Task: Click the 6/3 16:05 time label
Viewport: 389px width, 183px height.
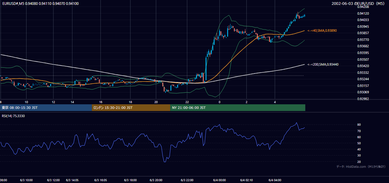Action: tap(101, 180)
